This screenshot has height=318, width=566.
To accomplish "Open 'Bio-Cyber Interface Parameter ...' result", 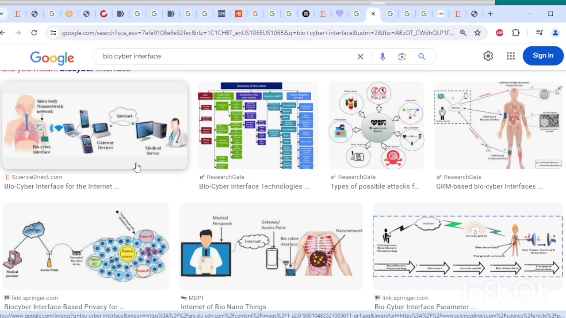I will click(x=425, y=307).
